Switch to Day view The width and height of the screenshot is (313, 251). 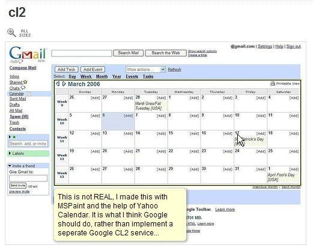(x=72, y=76)
